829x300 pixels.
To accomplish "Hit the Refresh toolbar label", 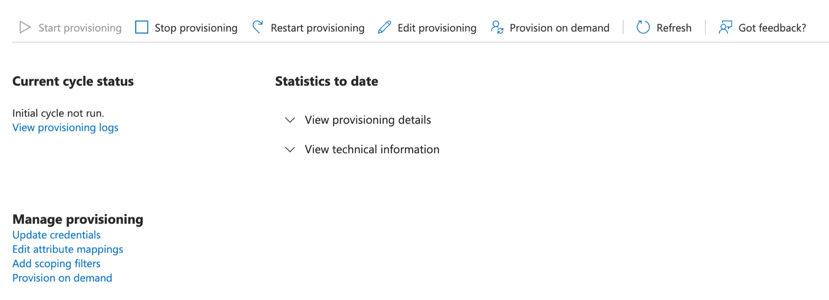I will click(x=674, y=28).
